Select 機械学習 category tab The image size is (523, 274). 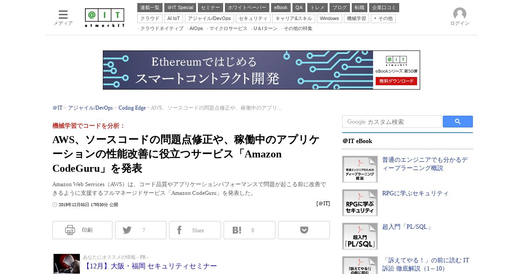tap(357, 18)
